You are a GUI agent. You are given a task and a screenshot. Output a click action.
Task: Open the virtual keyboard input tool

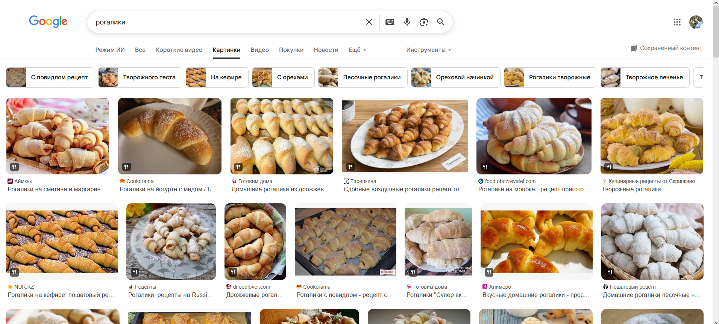(x=390, y=22)
